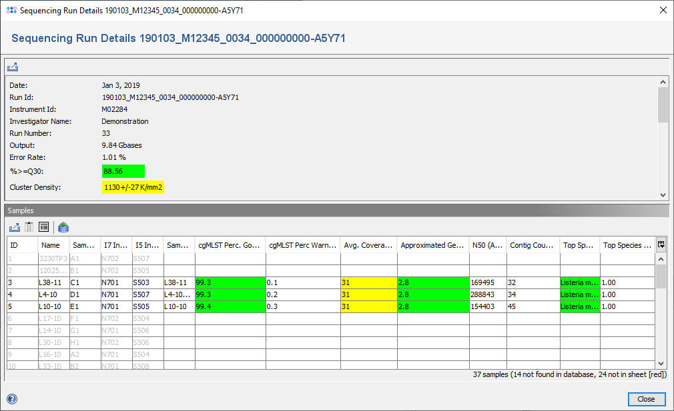674x411 pixels.
Task: Click the database upload icon with green arrow
Action: [x=63, y=227]
